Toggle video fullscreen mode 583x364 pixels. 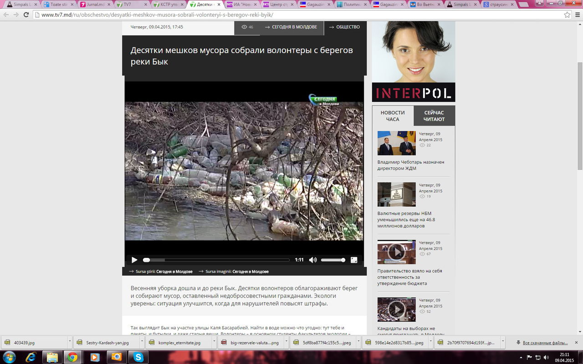point(354,260)
